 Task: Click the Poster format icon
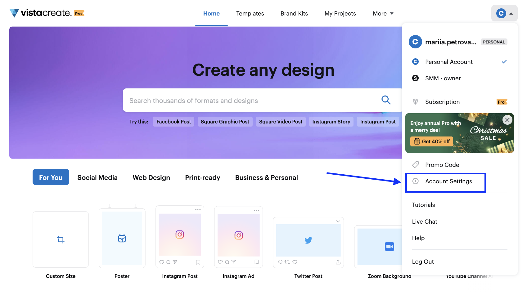(122, 238)
